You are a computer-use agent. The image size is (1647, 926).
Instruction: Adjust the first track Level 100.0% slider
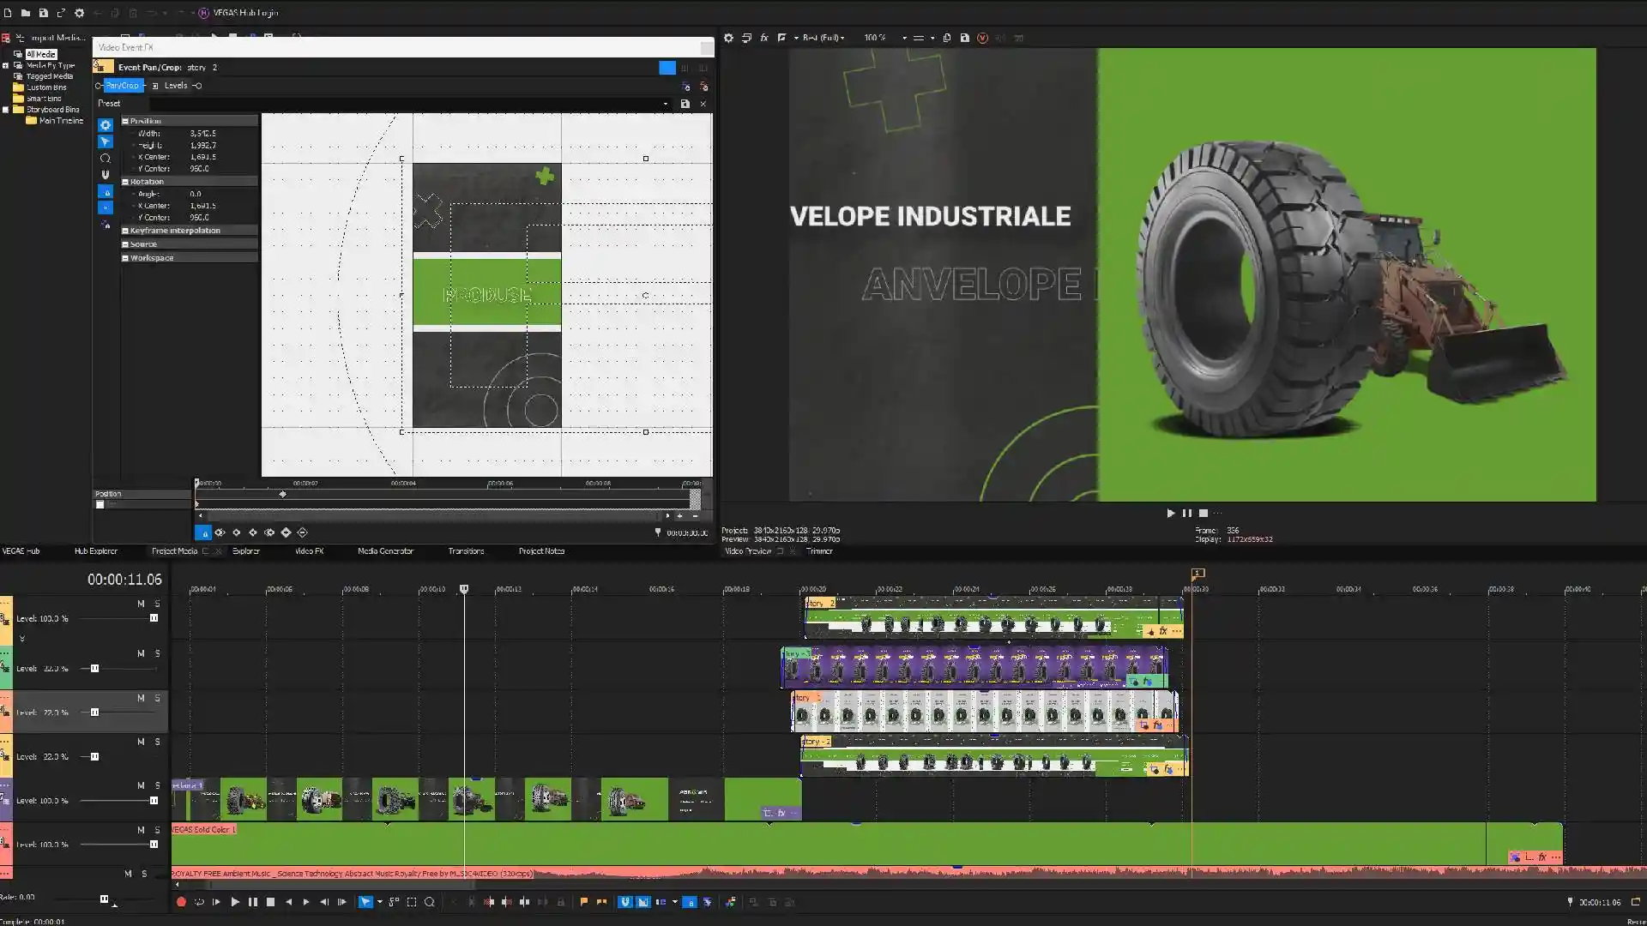(x=154, y=618)
